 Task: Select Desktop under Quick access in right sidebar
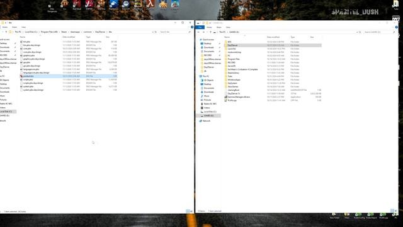(207, 44)
